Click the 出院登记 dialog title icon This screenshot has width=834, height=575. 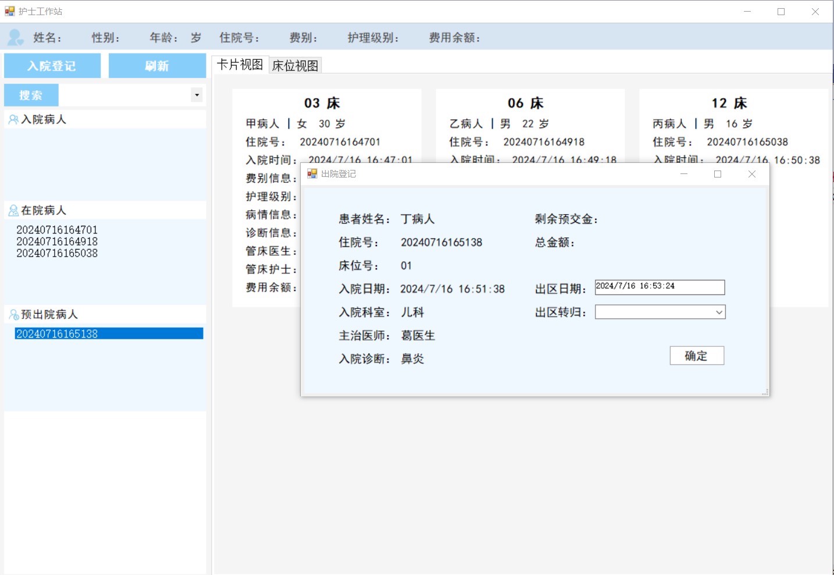[x=312, y=174]
